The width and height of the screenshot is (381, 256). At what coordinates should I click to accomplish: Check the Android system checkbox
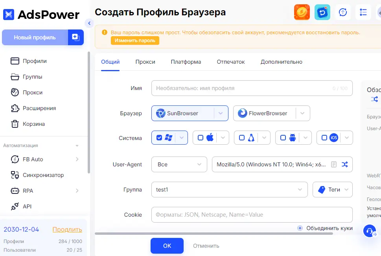click(283, 138)
